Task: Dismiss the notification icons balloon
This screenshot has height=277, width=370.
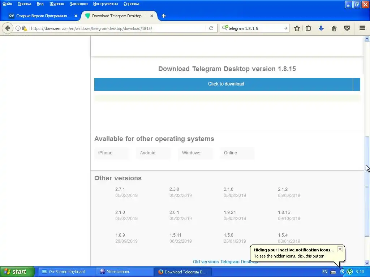Action: coord(340,249)
